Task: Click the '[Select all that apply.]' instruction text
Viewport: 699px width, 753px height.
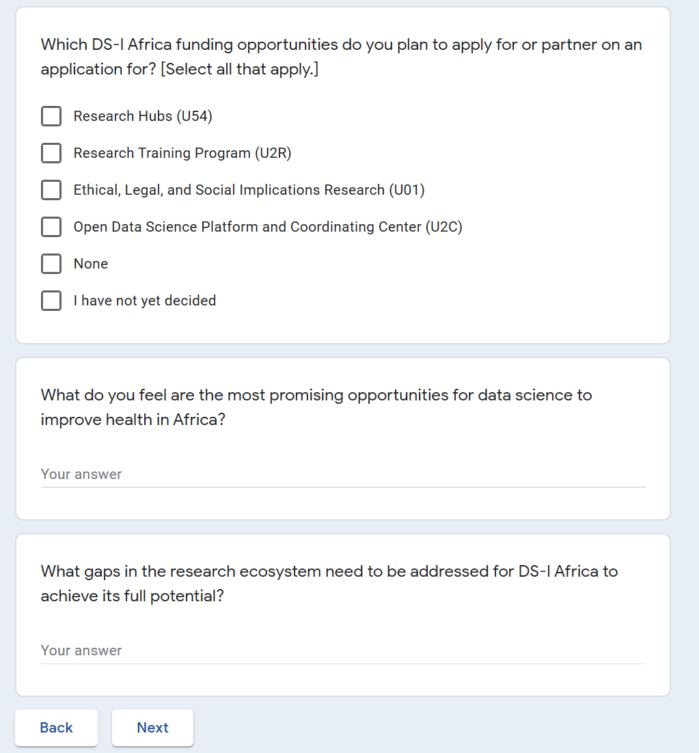Action: click(x=239, y=70)
